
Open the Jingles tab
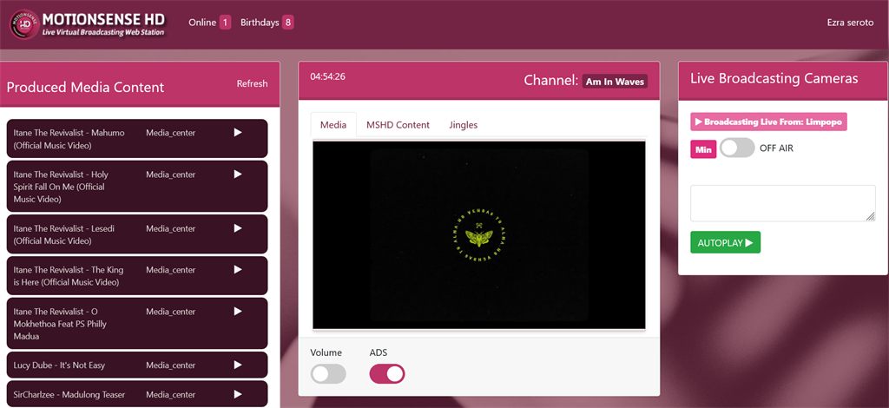coord(463,125)
